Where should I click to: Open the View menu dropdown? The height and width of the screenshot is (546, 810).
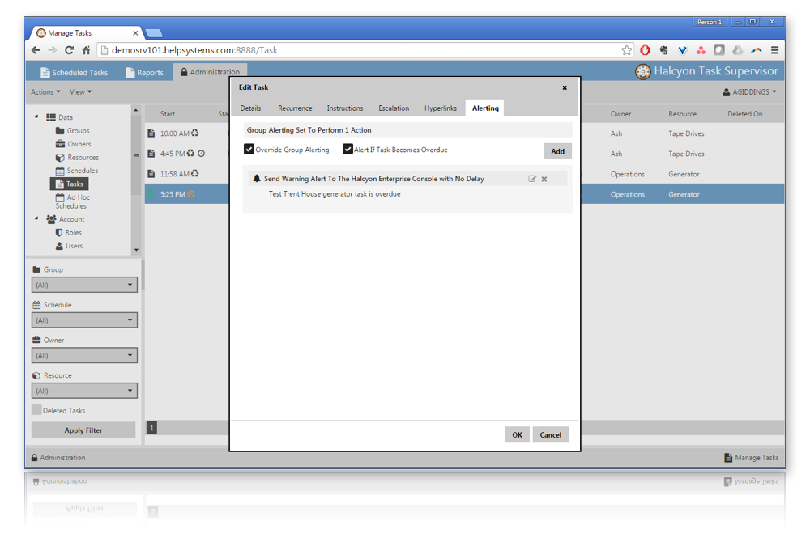(x=80, y=92)
